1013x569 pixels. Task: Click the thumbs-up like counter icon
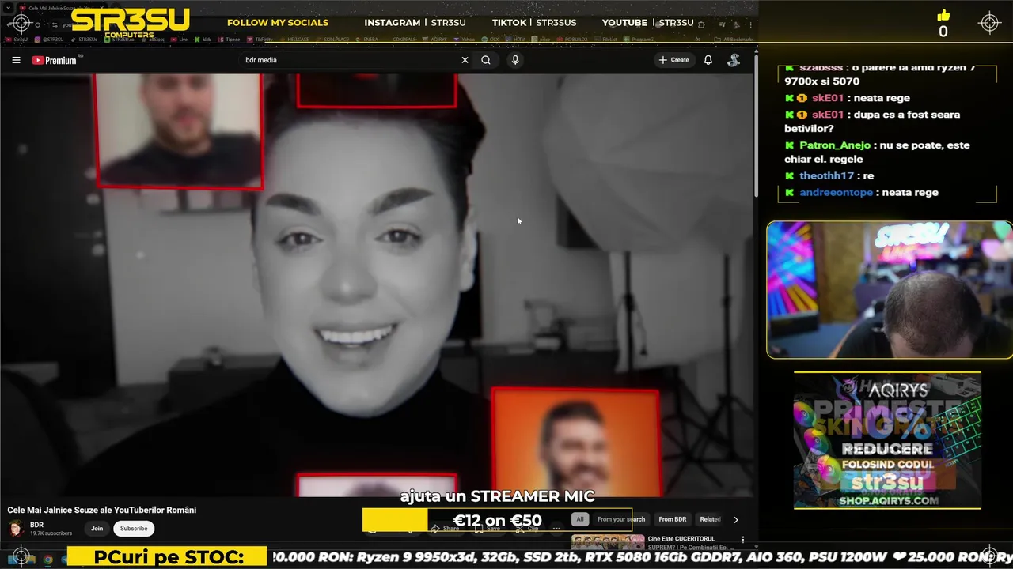pos(943,16)
